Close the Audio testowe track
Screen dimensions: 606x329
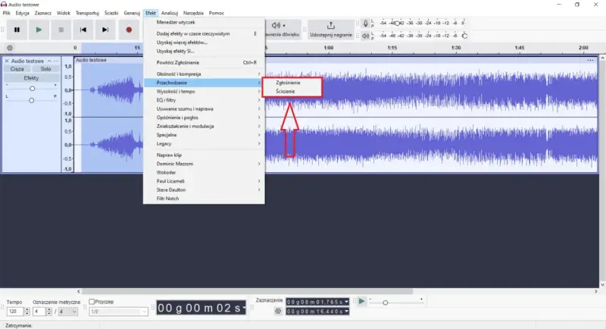pyautogui.click(x=7, y=61)
